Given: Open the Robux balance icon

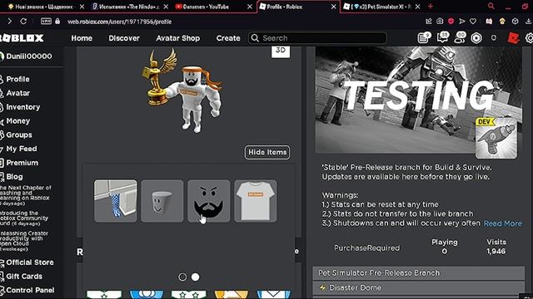Looking at the screenshot, I should click(476, 38).
